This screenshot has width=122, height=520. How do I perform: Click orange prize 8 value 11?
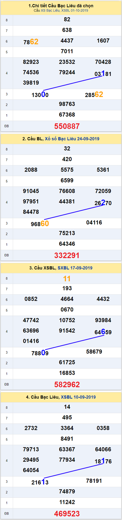(67, 279)
